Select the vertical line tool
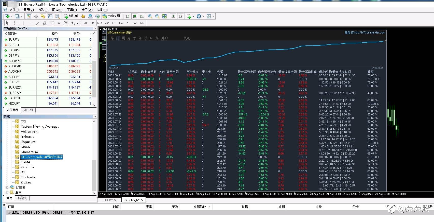The width and height of the screenshot is (434, 222). point(23,23)
